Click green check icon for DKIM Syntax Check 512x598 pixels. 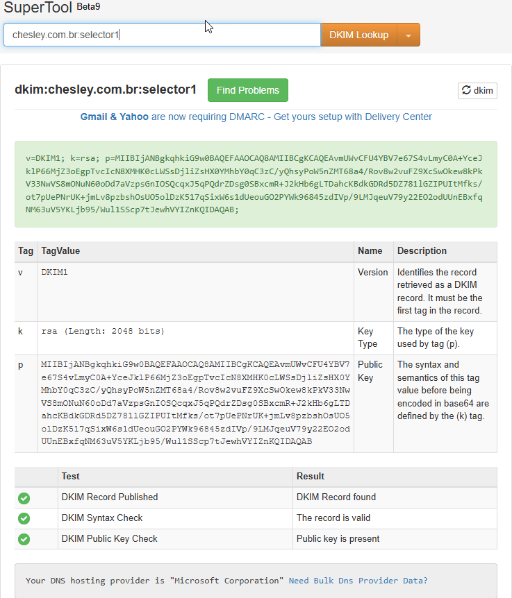tap(24, 518)
